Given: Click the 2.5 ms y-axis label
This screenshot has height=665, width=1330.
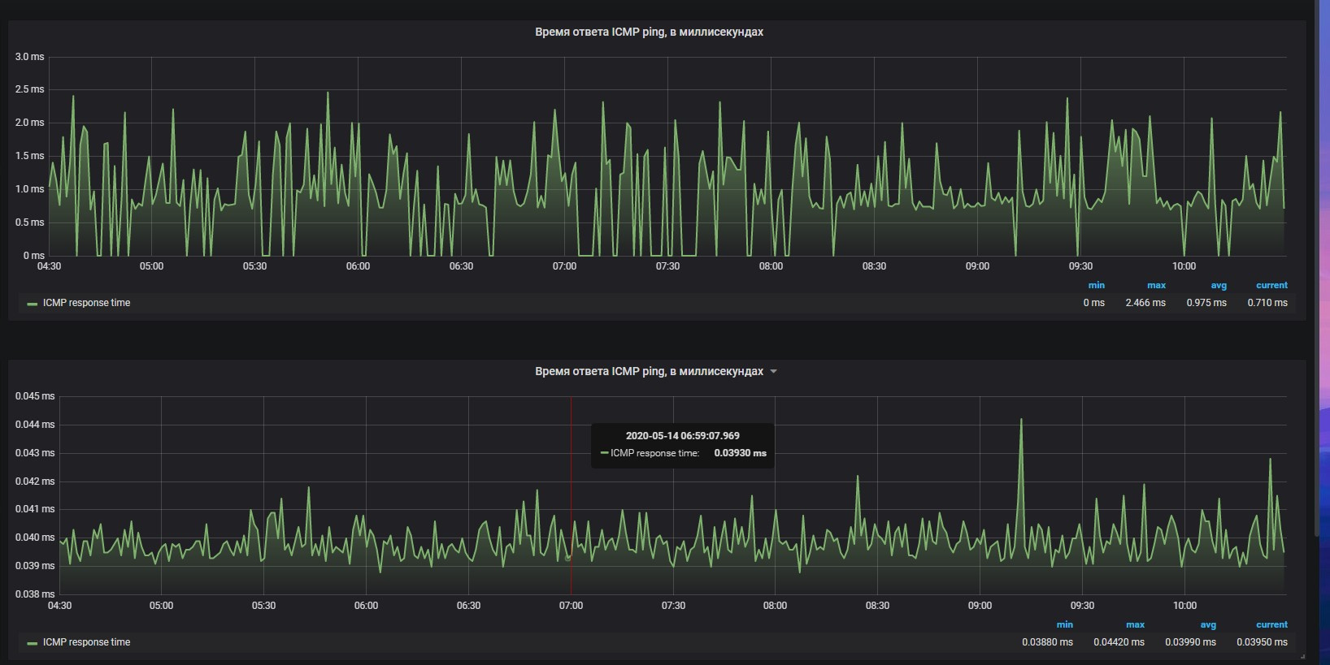Looking at the screenshot, I should (x=29, y=89).
